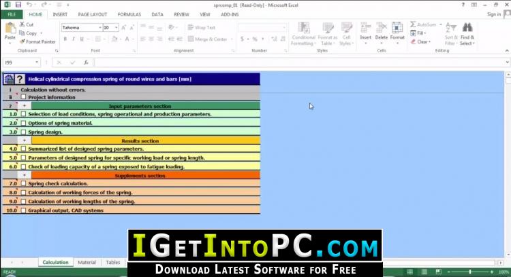Open Format as Table
Image resolution: width=511 pixels, height=277 pixels.
point(328,34)
